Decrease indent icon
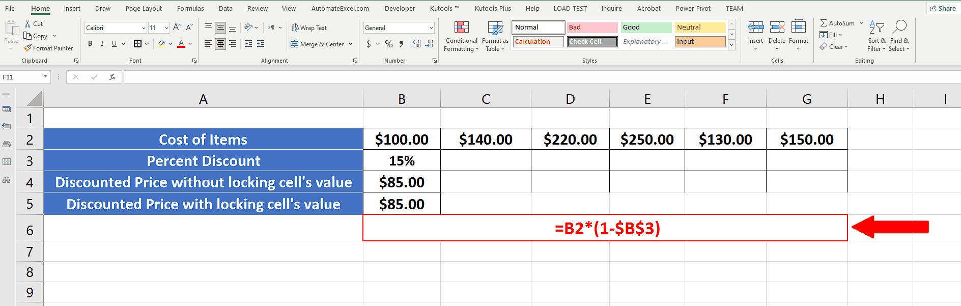 pos(248,44)
